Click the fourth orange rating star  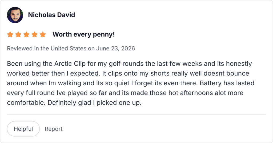(34, 34)
